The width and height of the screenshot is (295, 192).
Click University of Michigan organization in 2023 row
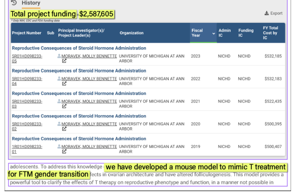pos(152,59)
